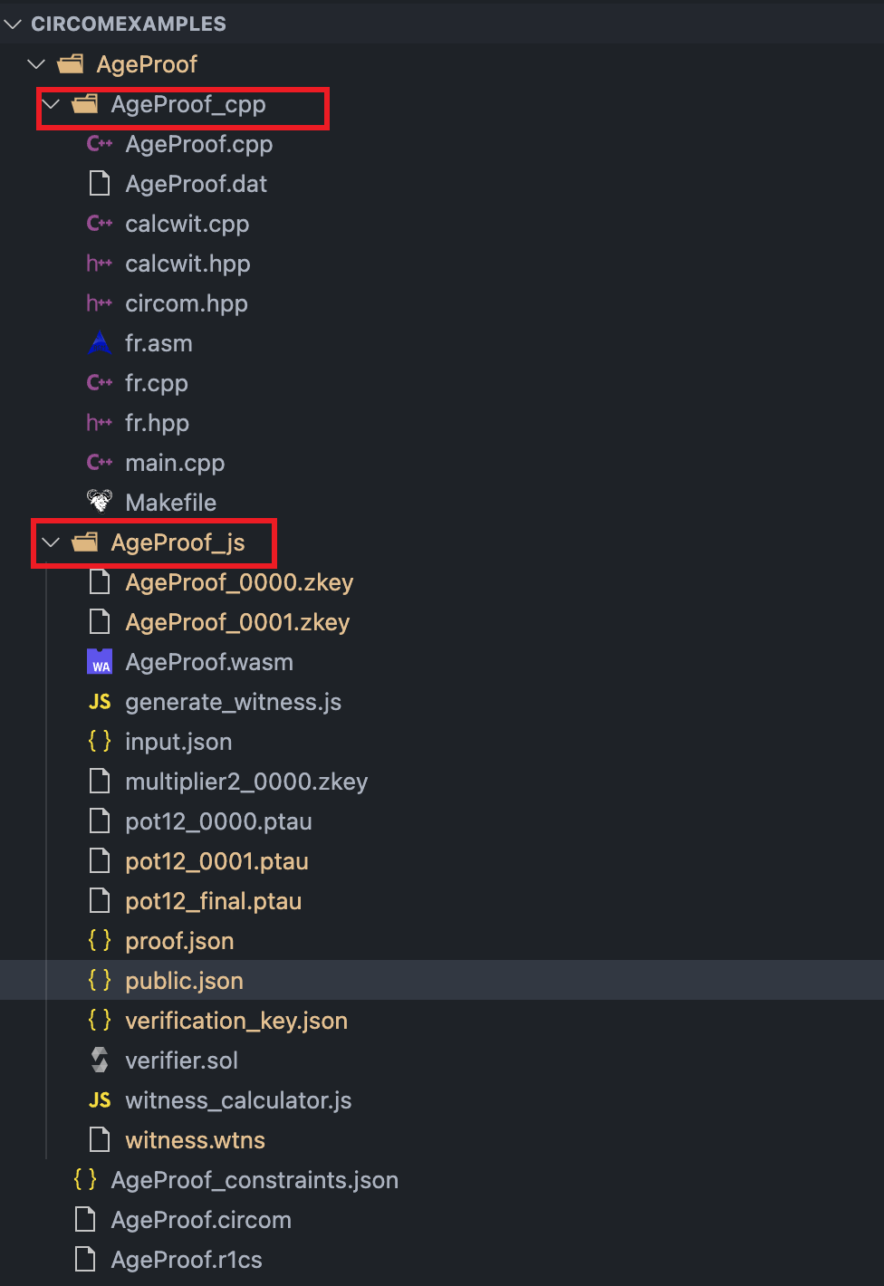Click the C++ icon beside main.cpp
This screenshot has width=884, height=1286.
pyautogui.click(x=99, y=462)
